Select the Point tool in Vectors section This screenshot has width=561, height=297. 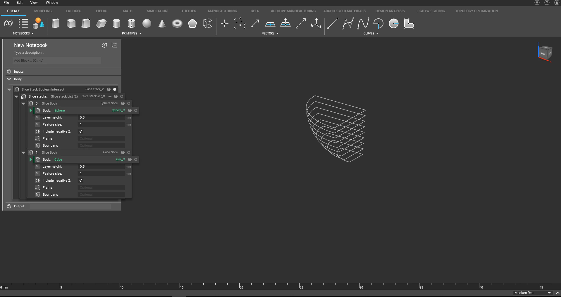[224, 23]
